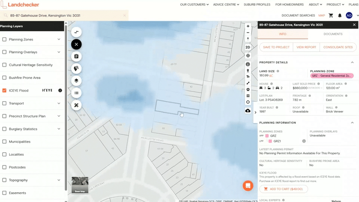
Task: Click the ICEYE Flood info icon
Action: [60, 91]
